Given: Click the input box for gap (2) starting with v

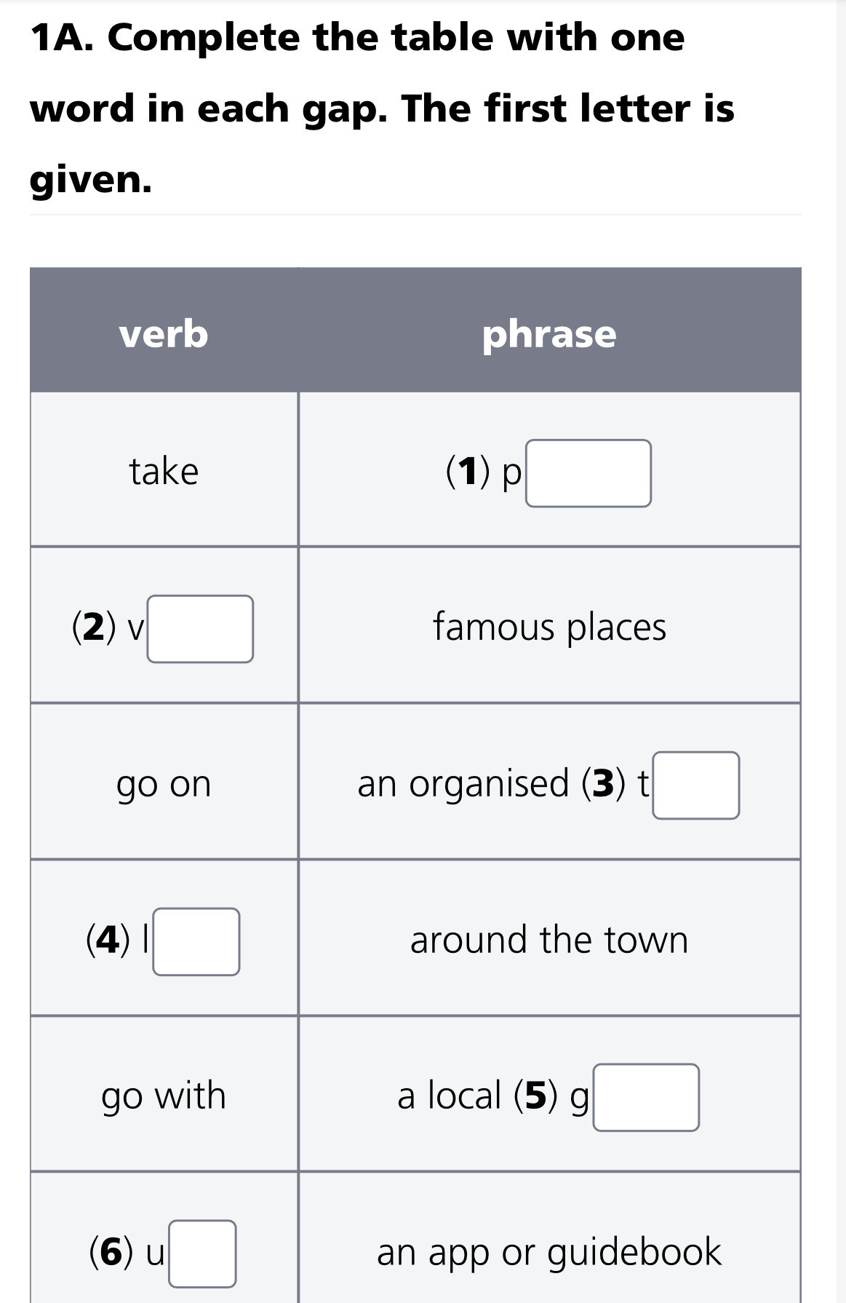Looking at the screenshot, I should pyautogui.click(x=200, y=627).
